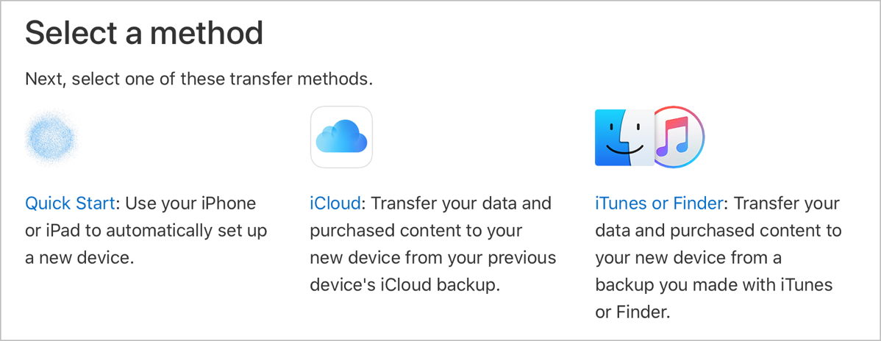Click 'Use your iPhone' text after Quick Start

[x=189, y=203]
